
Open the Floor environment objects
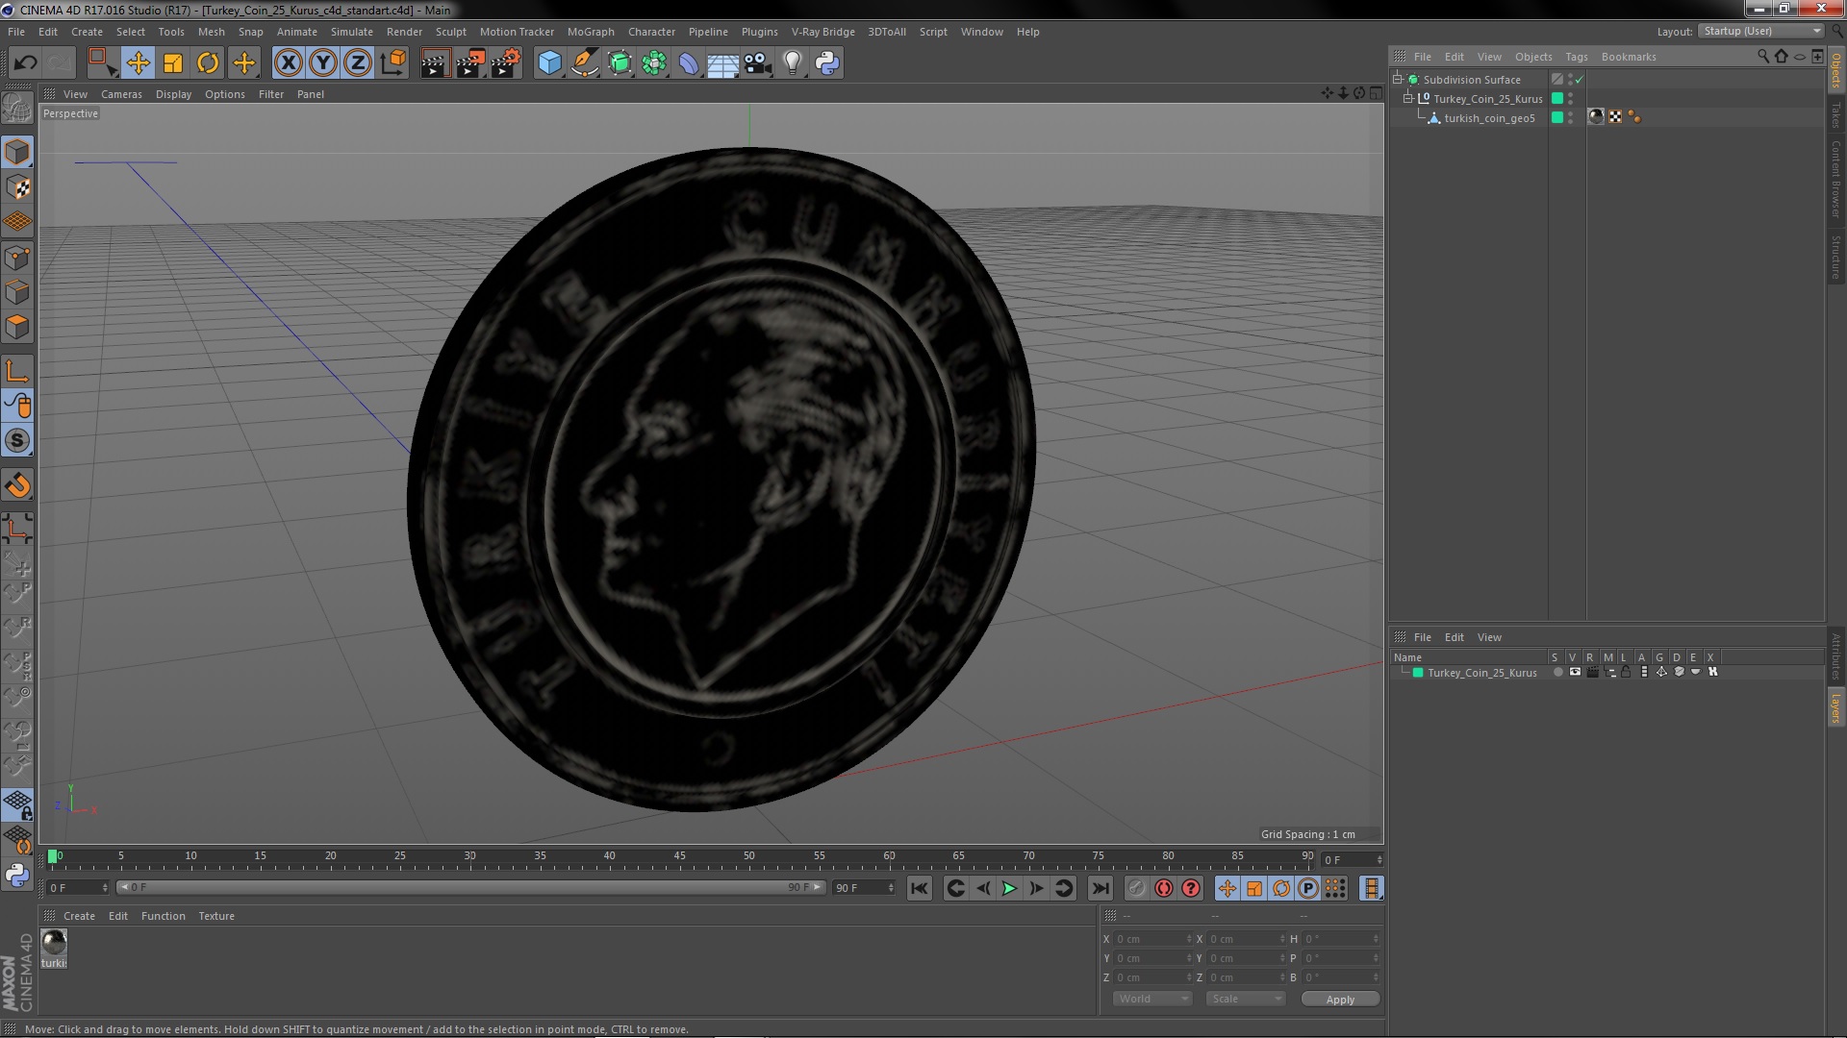pyautogui.click(x=723, y=63)
